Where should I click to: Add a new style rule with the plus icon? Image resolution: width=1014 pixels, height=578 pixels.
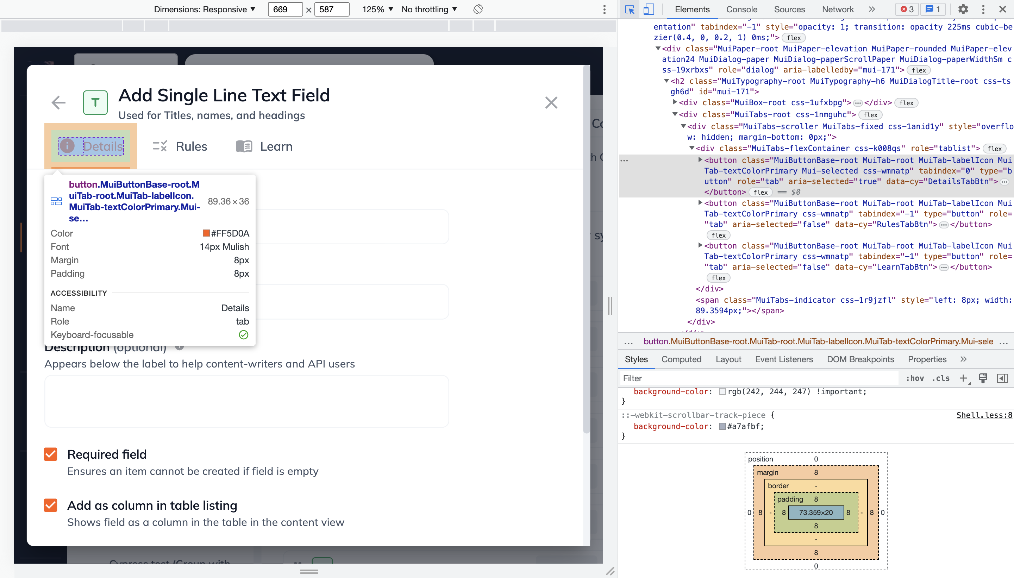pyautogui.click(x=963, y=378)
